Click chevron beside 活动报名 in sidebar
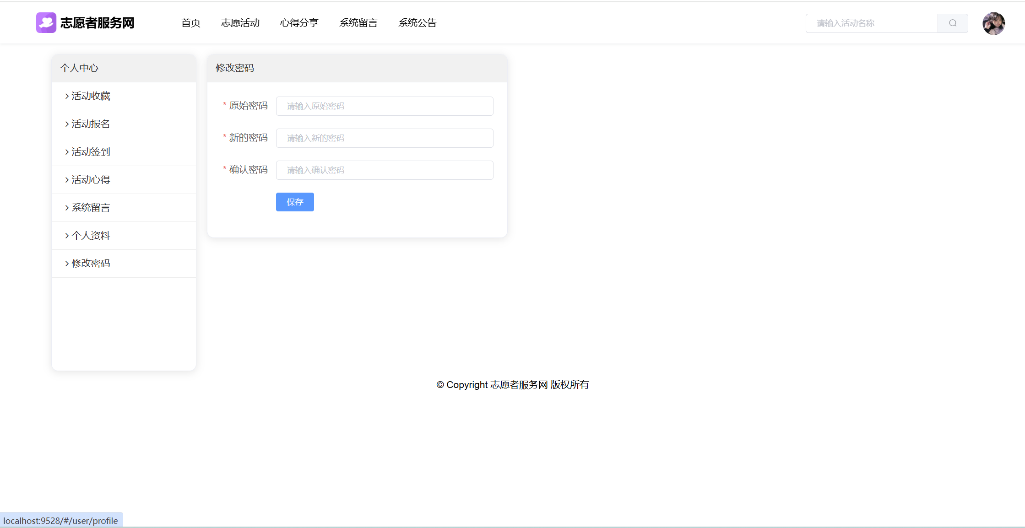The height and width of the screenshot is (528, 1025). point(67,124)
